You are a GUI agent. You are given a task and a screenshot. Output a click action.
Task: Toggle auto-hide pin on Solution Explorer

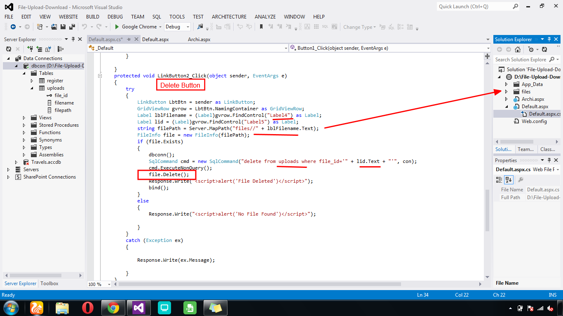[549, 39]
